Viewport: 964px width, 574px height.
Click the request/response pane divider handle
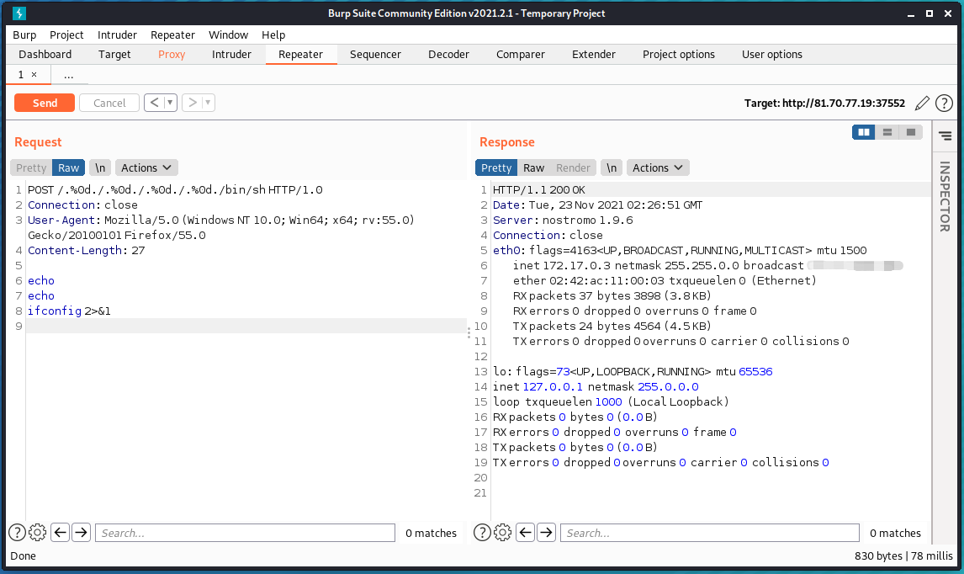click(x=469, y=332)
